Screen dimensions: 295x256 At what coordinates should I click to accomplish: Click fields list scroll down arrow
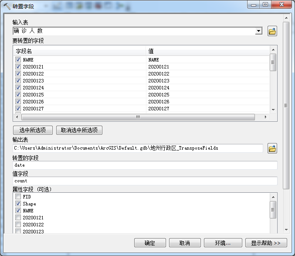[x=273, y=109]
